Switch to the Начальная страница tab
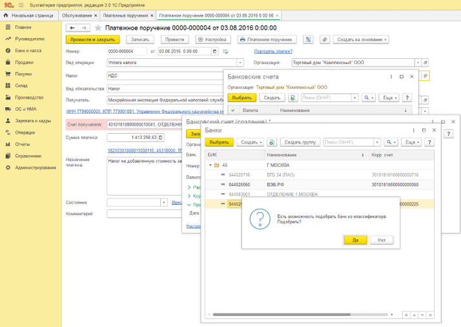 click(32, 15)
